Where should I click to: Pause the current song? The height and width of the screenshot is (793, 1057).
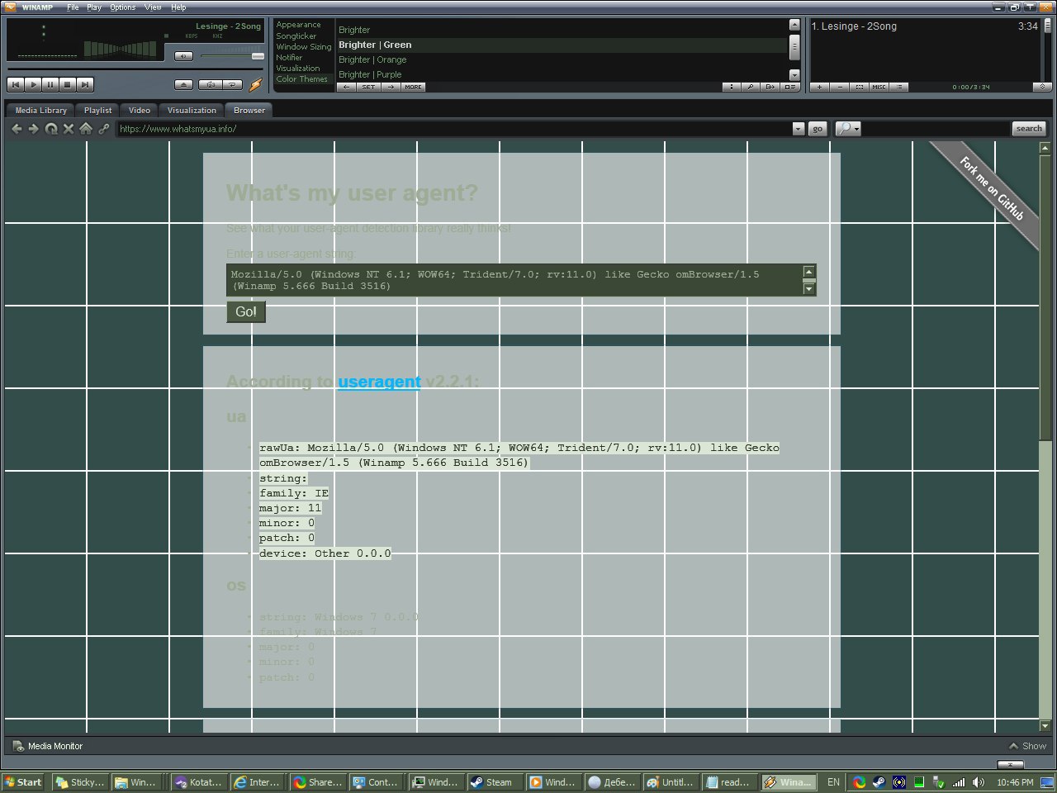click(x=50, y=84)
